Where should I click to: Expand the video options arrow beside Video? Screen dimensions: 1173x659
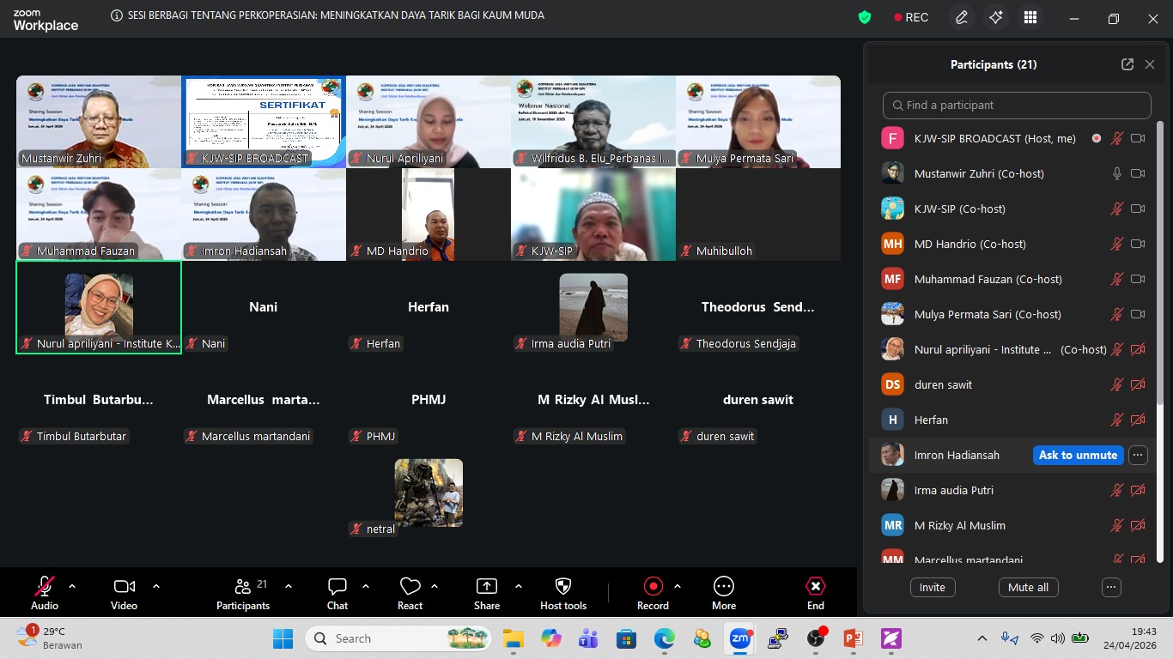(x=156, y=586)
